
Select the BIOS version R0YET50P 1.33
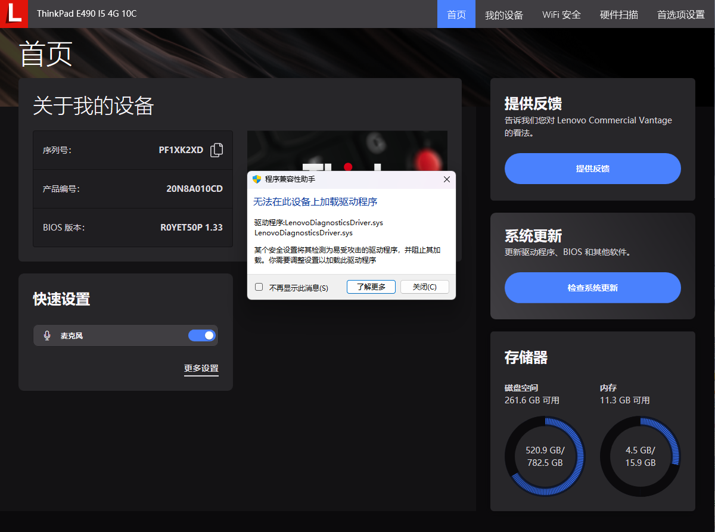tap(191, 228)
